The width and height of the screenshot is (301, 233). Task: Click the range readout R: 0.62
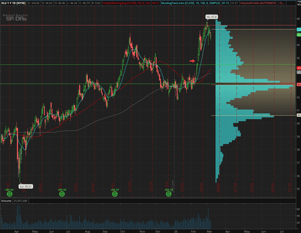pos(96,3)
